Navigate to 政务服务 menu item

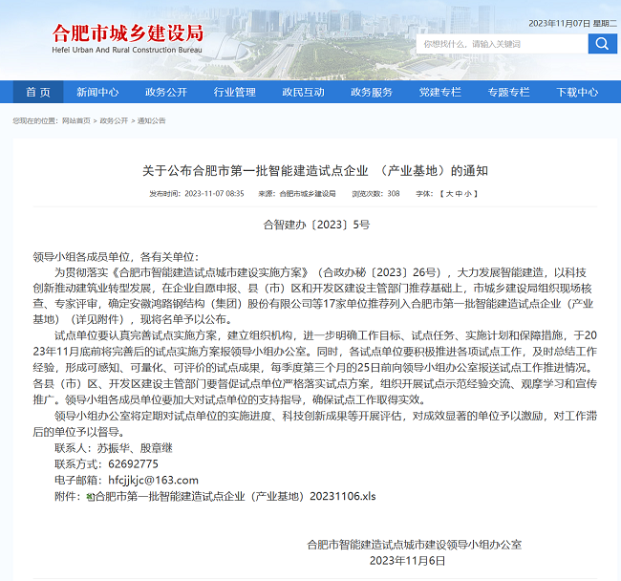click(x=372, y=93)
